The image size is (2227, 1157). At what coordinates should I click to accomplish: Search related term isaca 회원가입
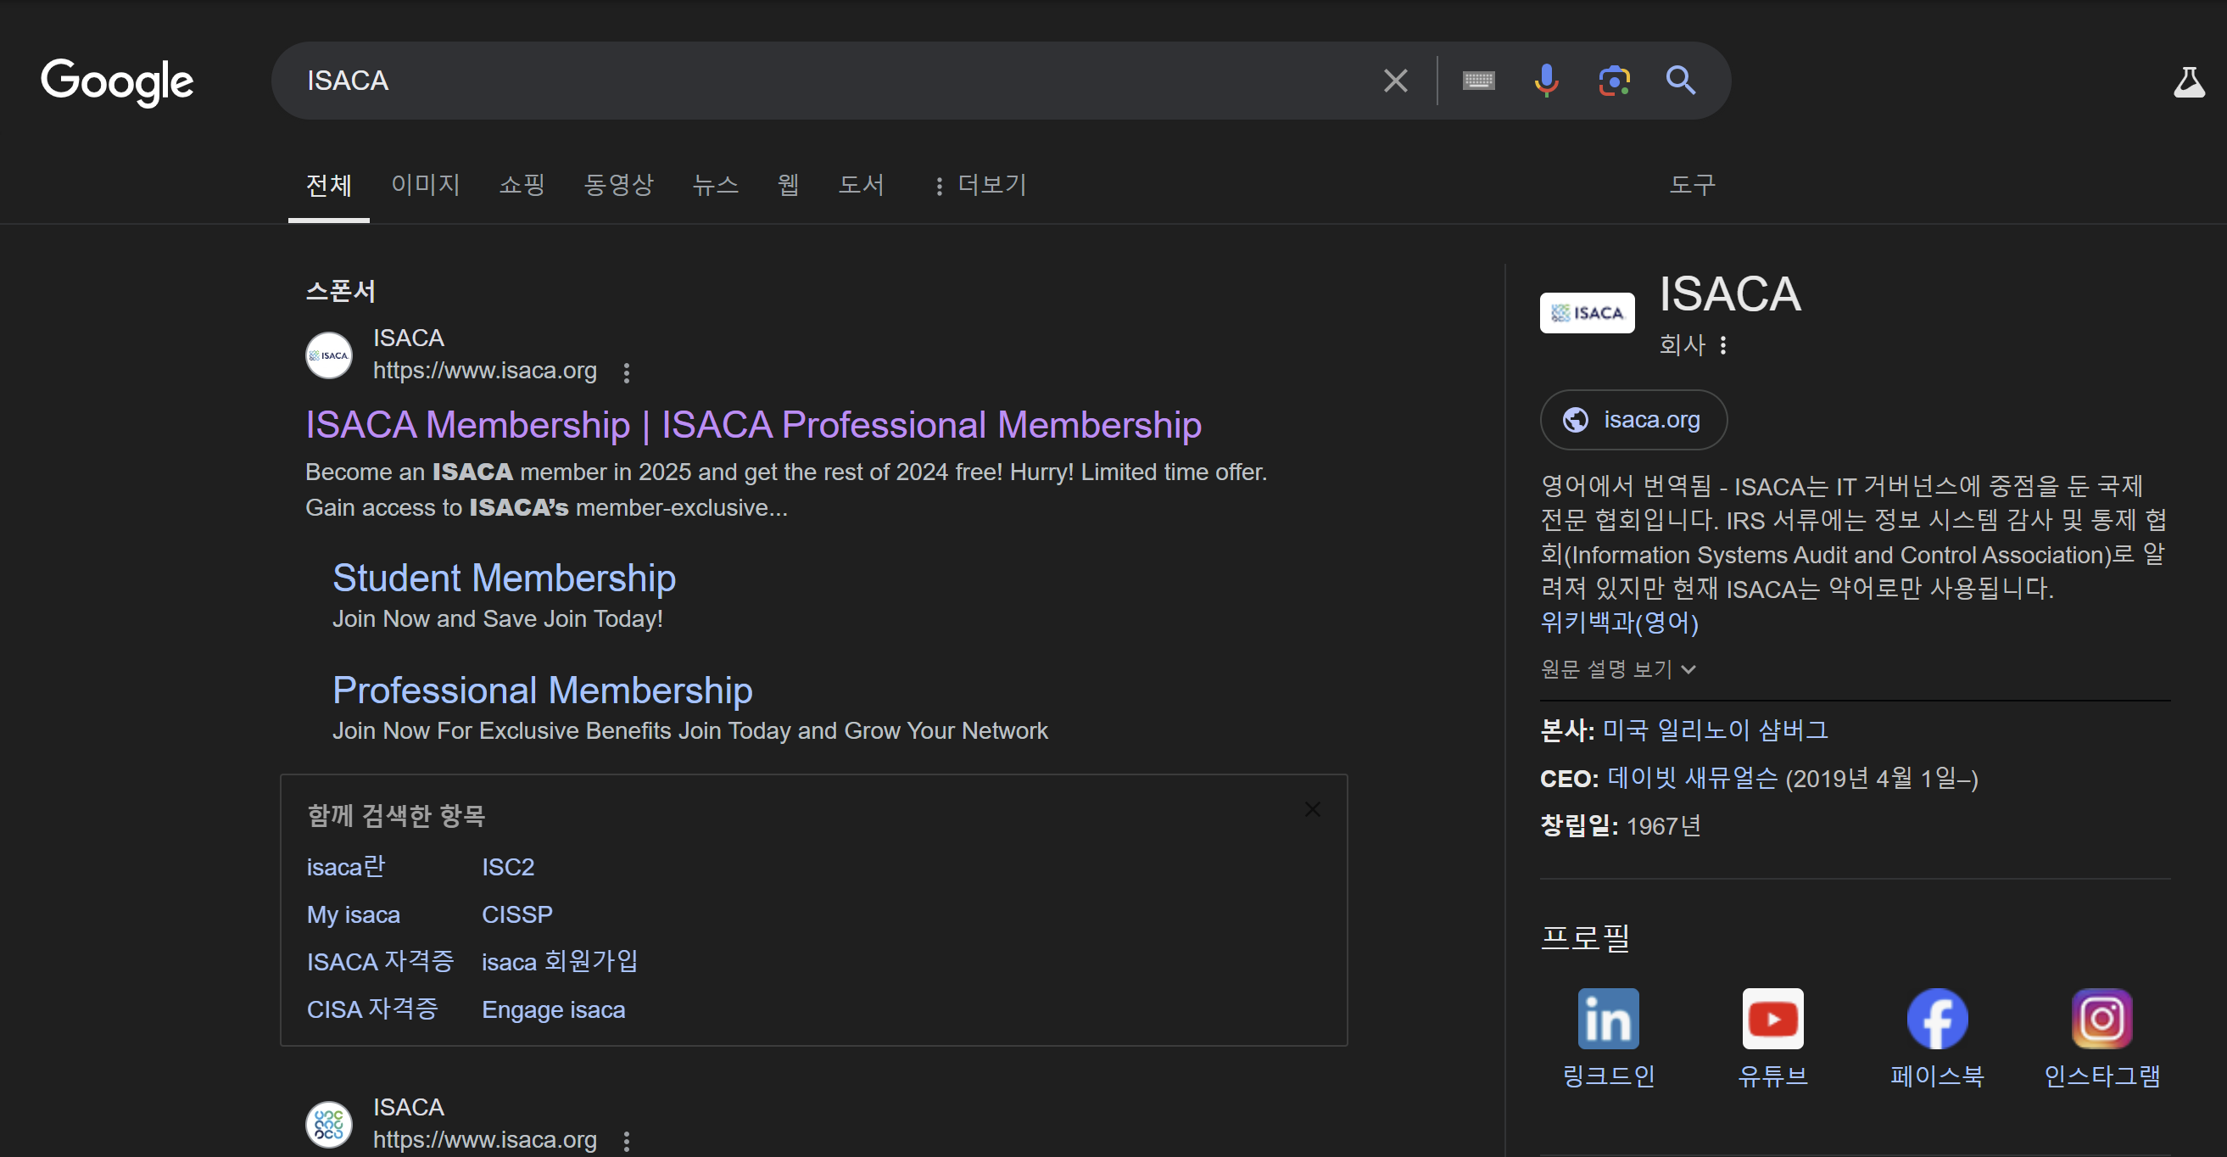point(560,961)
